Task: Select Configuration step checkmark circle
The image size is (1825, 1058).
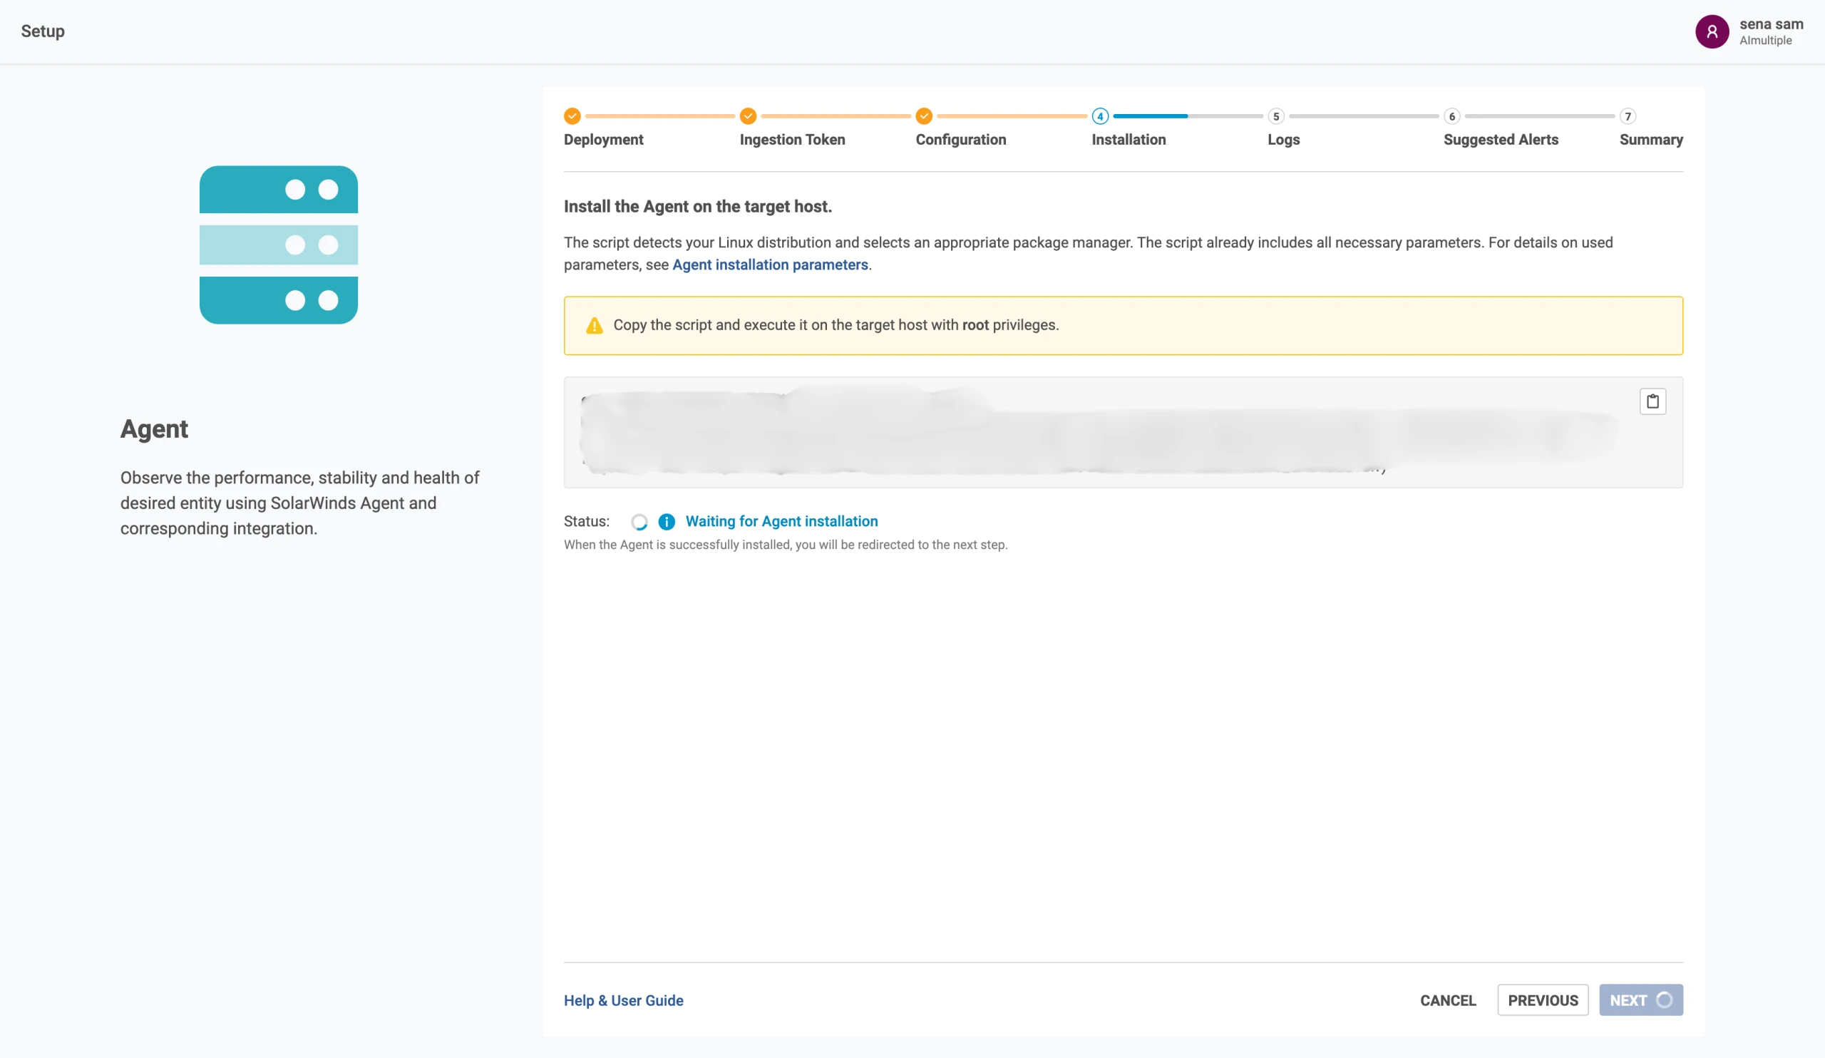Action: (924, 116)
